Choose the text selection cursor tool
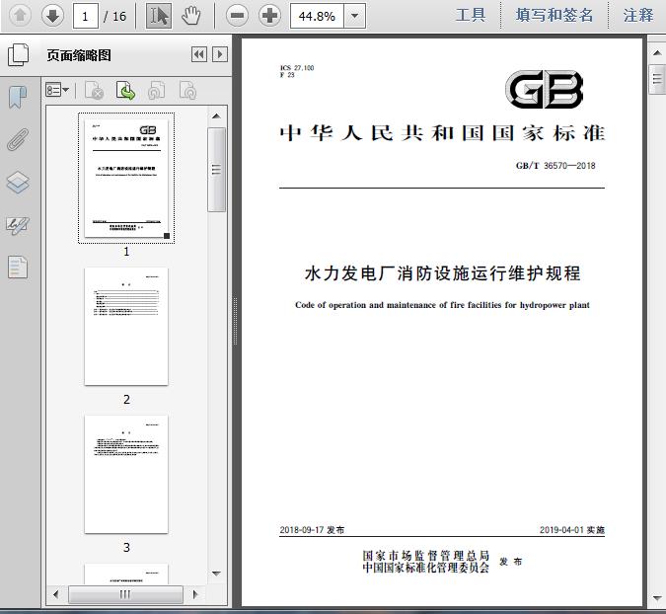Screen dimensions: 666x614 tap(159, 16)
